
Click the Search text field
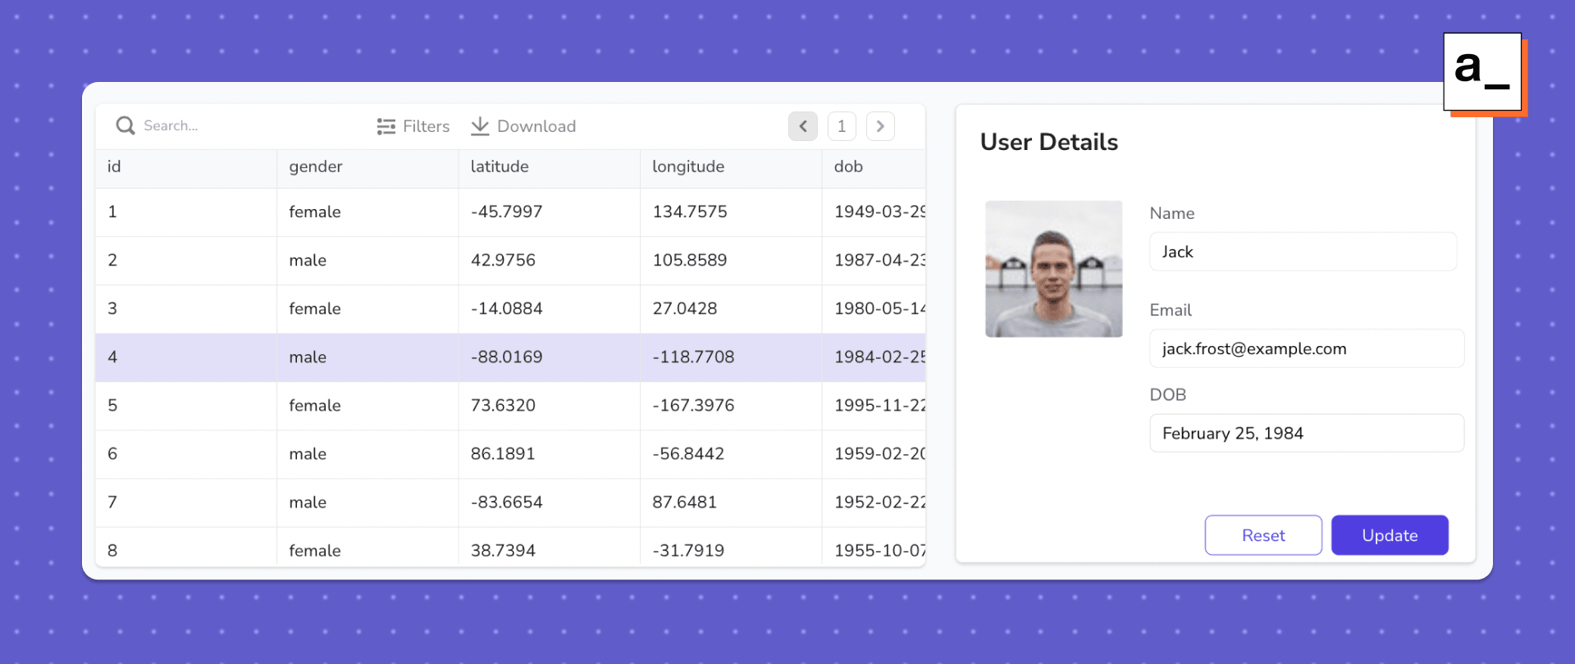(x=246, y=126)
